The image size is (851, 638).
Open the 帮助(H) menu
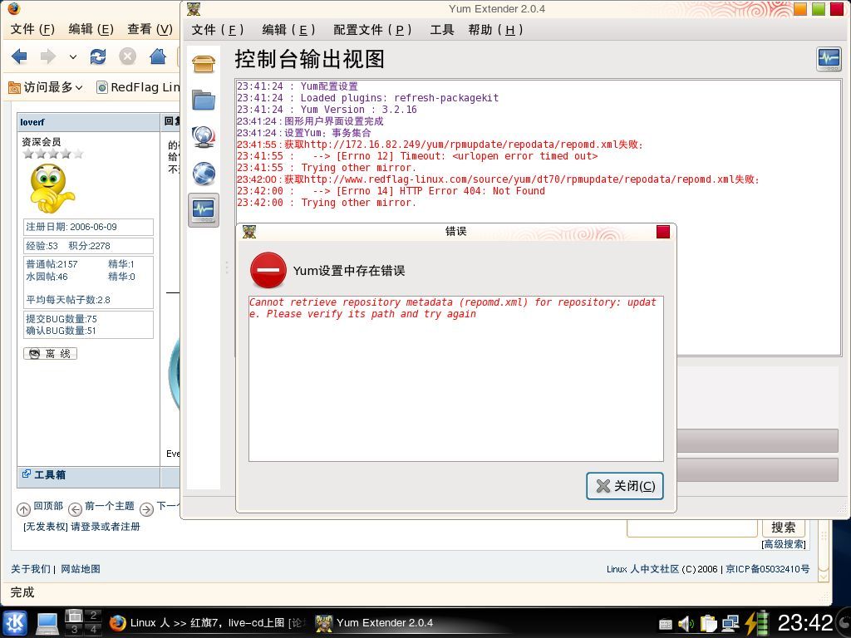[x=495, y=30]
